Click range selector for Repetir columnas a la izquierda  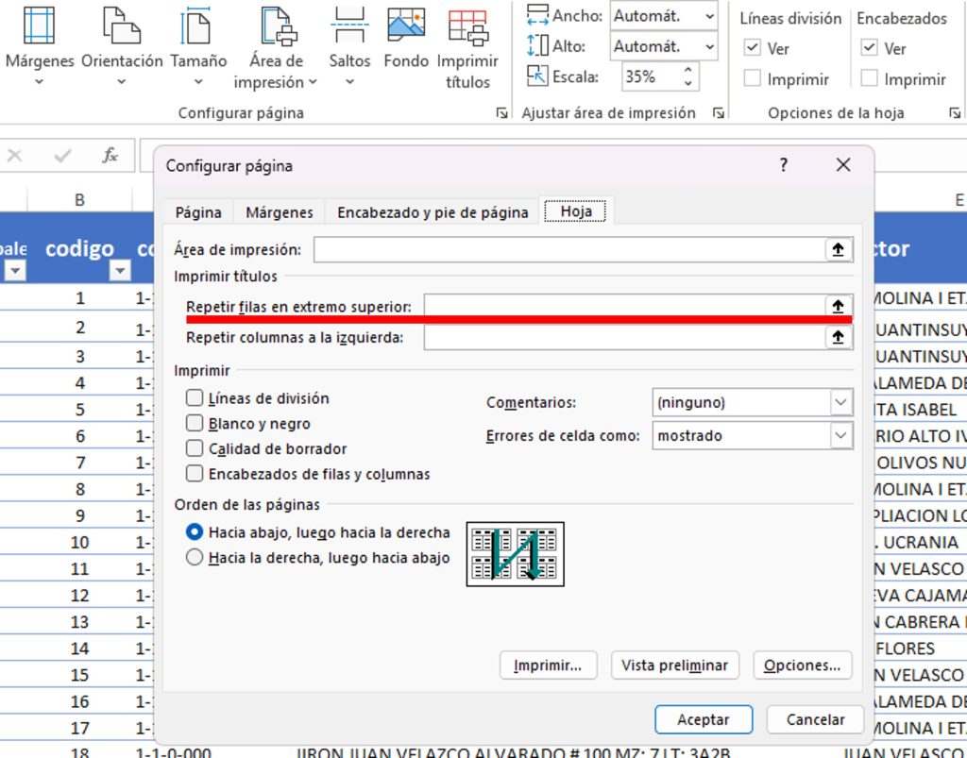pyautogui.click(x=838, y=337)
